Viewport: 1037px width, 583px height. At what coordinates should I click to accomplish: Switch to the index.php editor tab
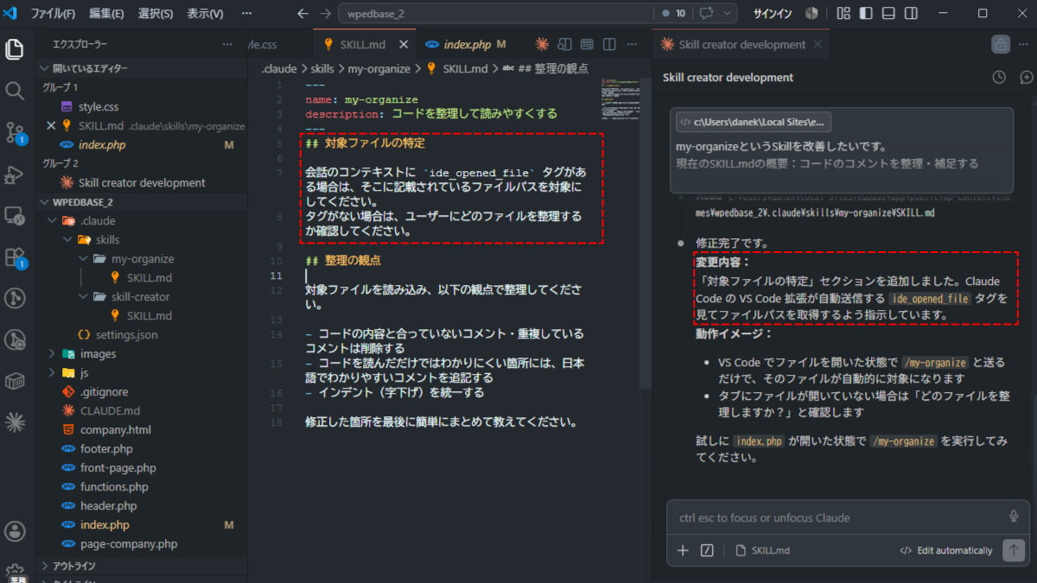467,44
